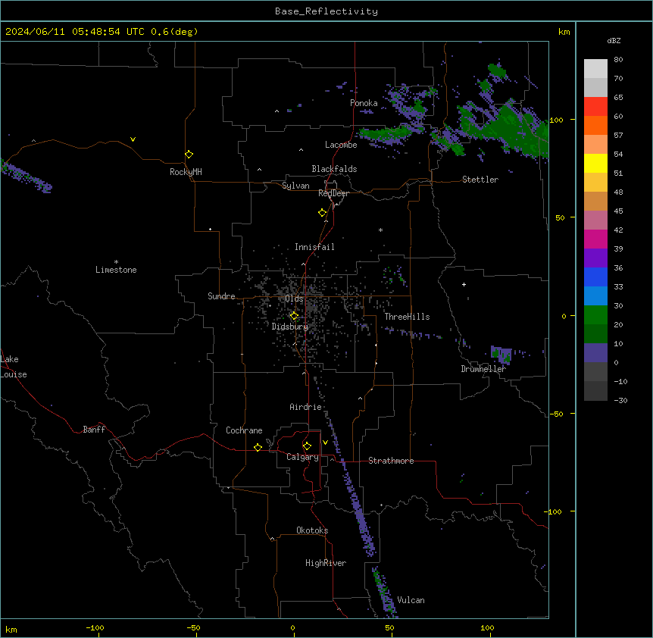Viewport: 653px width, 638px height.
Task: Click the Sundre town label
Action: tap(221, 296)
